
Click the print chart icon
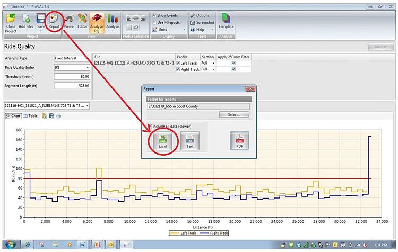[x=58, y=116]
